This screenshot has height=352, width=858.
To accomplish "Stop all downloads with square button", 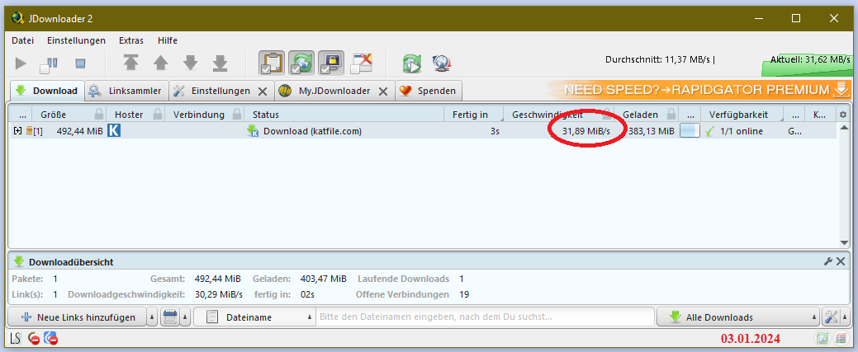I will click(x=80, y=64).
